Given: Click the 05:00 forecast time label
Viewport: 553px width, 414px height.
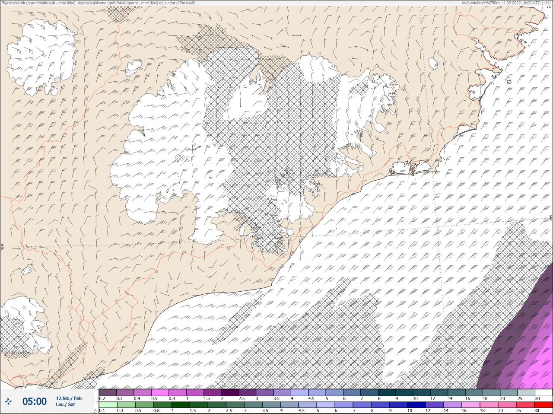Looking at the screenshot, I should 35,401.
